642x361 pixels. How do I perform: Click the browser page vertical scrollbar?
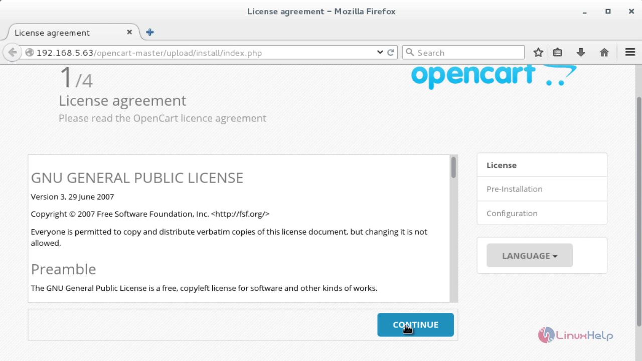[639, 211]
